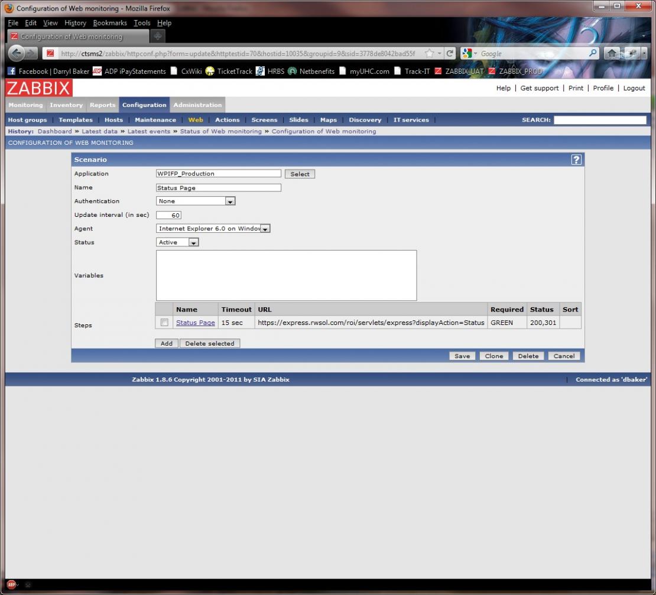This screenshot has width=656, height=595.
Task: Open the Maintenance section
Action: click(155, 119)
